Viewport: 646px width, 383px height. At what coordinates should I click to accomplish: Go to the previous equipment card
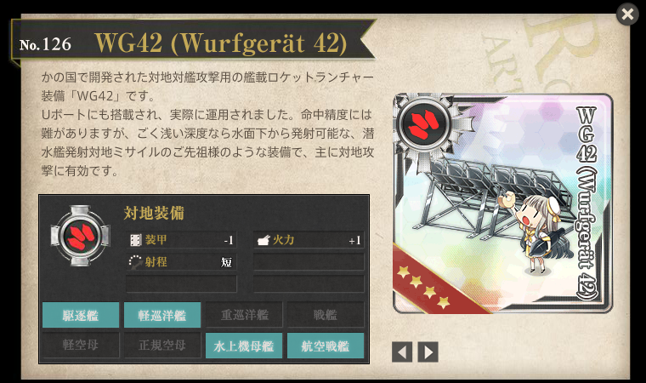[402, 352]
